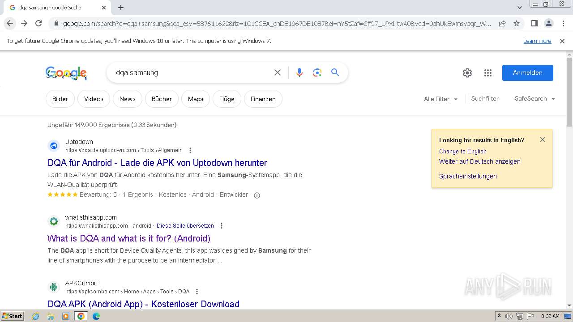The image size is (573, 322).
Task: Select Change to English
Action: pos(462,151)
